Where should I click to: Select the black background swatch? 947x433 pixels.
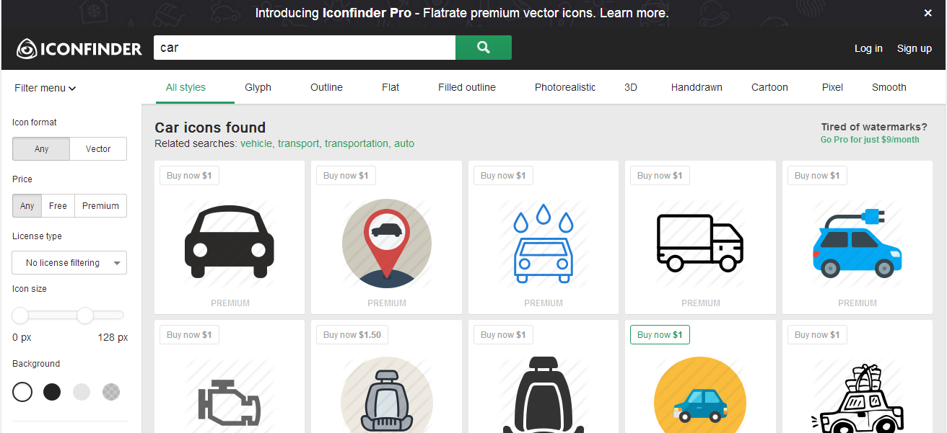click(x=52, y=392)
